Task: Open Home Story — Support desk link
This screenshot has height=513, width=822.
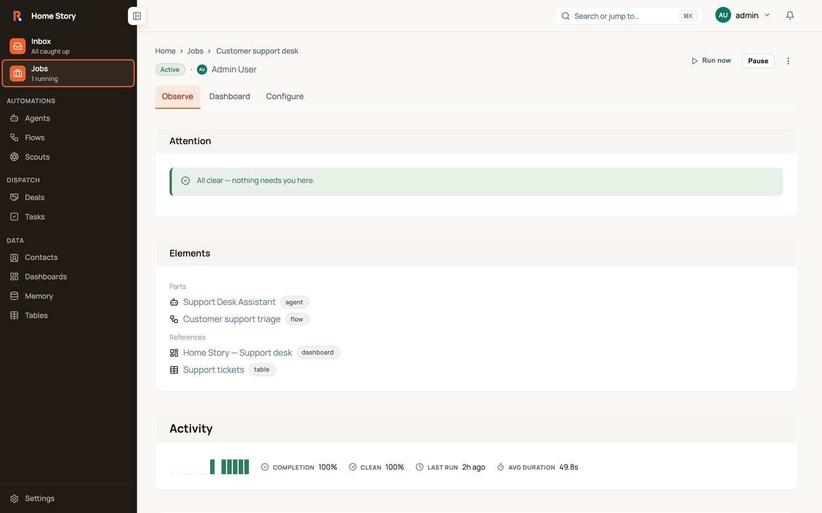Action: point(237,353)
